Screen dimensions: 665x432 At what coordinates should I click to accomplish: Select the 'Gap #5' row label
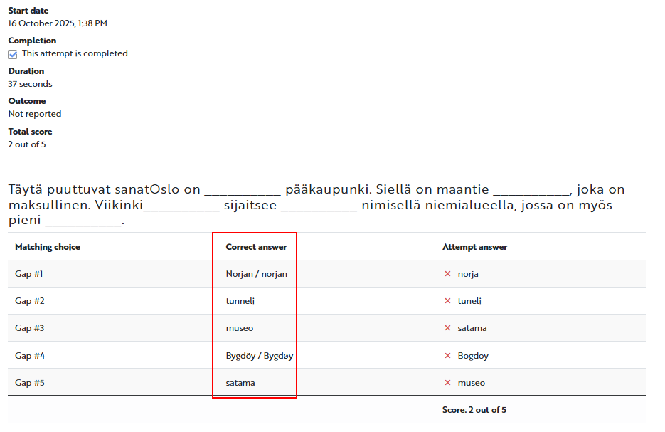point(30,383)
